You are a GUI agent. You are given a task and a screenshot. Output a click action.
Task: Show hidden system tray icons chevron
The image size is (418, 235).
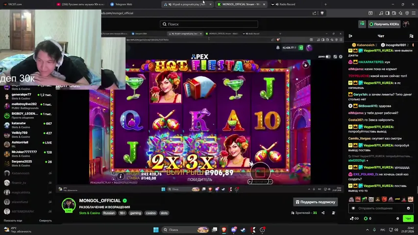[x=368, y=230]
